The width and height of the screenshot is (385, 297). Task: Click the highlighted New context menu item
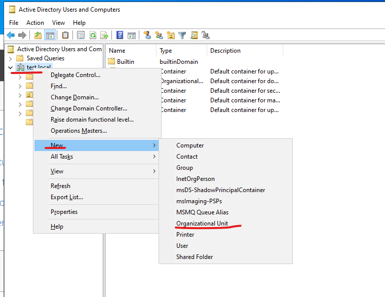[x=96, y=145]
